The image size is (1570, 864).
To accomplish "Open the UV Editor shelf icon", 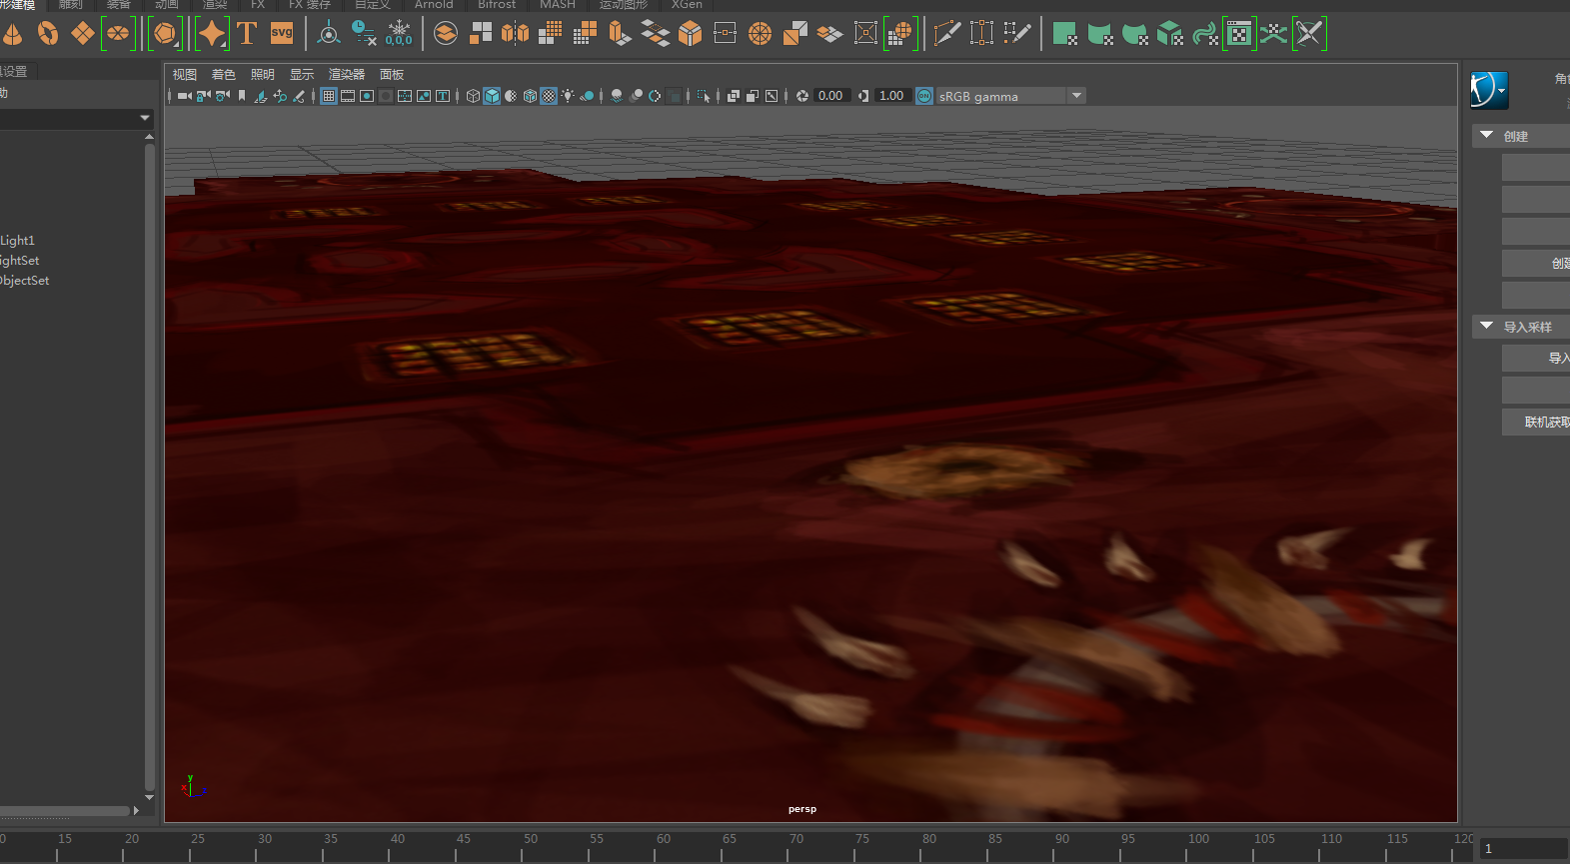I will (1238, 34).
